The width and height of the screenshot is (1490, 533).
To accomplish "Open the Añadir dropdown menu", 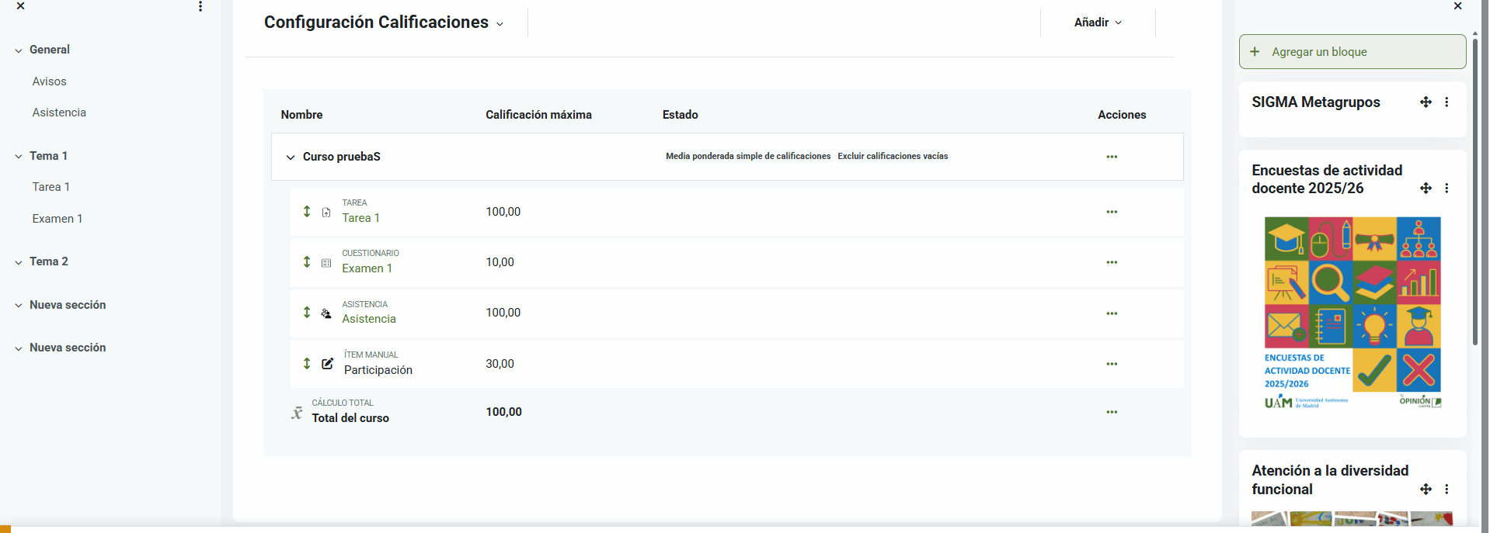I will click(x=1098, y=22).
